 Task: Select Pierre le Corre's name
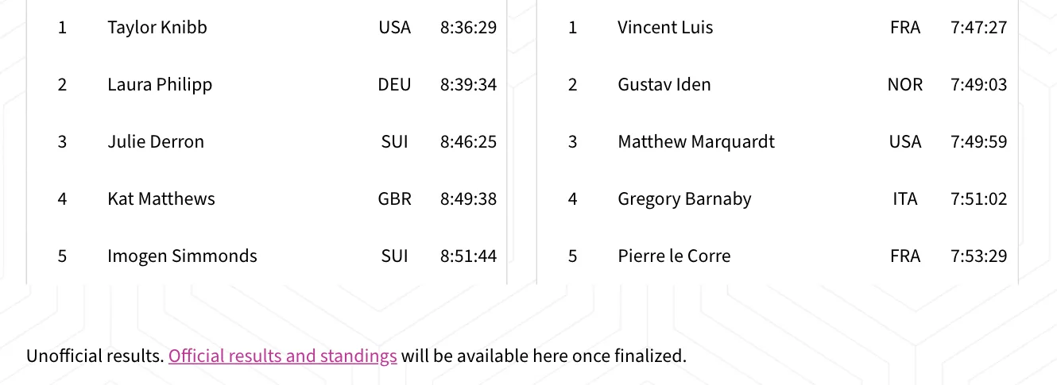point(674,256)
